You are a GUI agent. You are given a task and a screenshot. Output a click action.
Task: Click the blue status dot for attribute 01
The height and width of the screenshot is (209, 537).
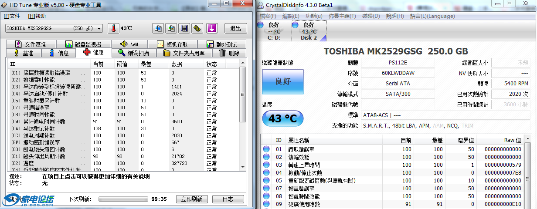click(x=266, y=149)
